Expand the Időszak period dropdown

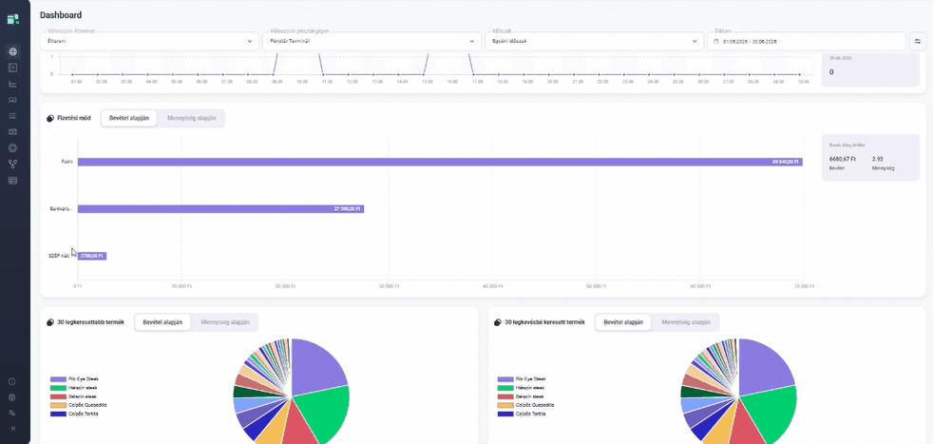click(x=594, y=41)
